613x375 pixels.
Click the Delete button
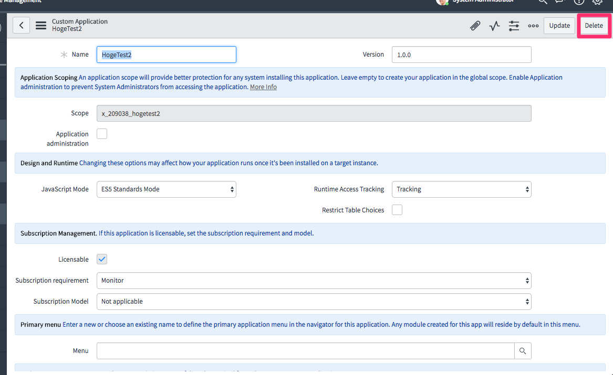pyautogui.click(x=594, y=25)
